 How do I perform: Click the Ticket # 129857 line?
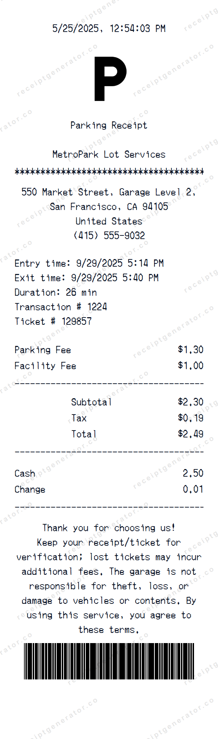53,322
